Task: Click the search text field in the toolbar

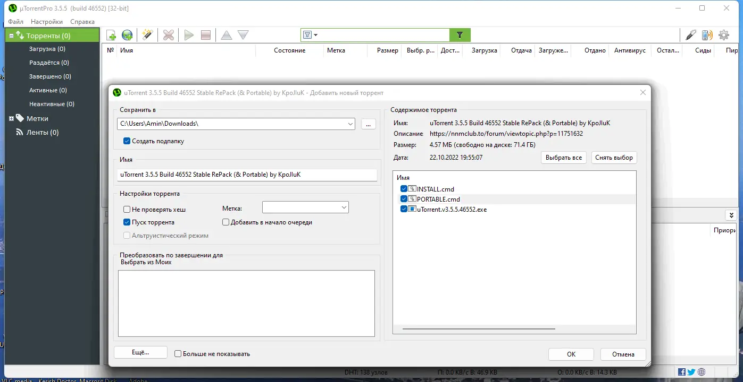Action: [384, 35]
